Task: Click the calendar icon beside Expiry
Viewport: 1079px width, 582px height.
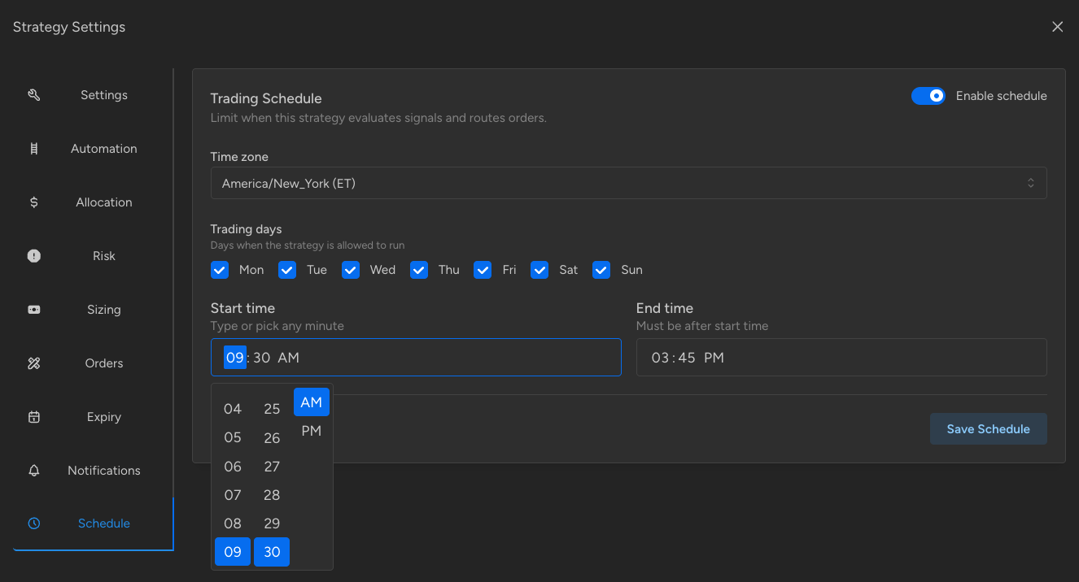Action: click(34, 417)
